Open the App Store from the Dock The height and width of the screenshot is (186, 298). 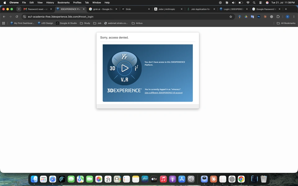pos(182,179)
